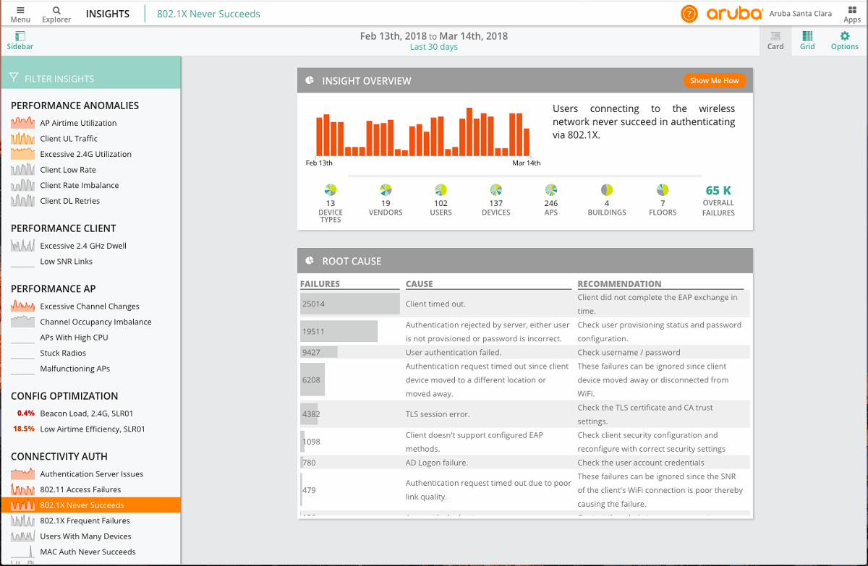Click the Insight Overview pie chart icon
This screenshot has width=868, height=566.
click(310, 80)
